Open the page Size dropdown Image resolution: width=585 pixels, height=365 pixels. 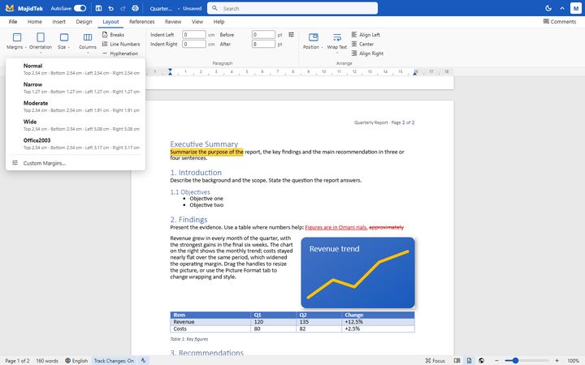pos(64,41)
